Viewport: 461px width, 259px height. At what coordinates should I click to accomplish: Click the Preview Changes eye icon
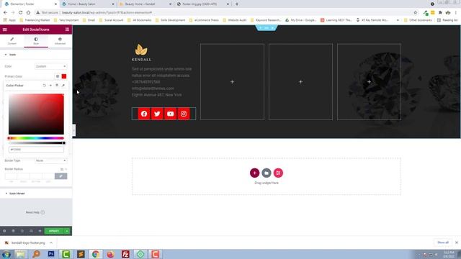click(40, 231)
